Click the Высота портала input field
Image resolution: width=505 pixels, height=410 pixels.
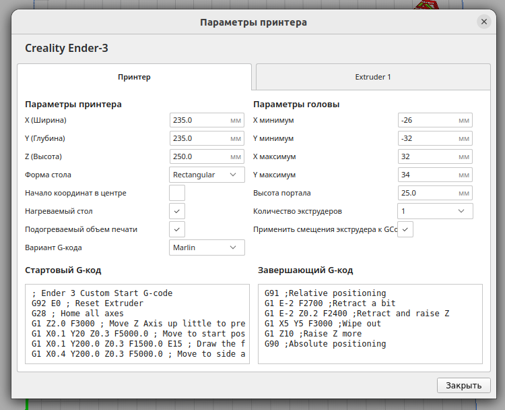[x=435, y=193]
